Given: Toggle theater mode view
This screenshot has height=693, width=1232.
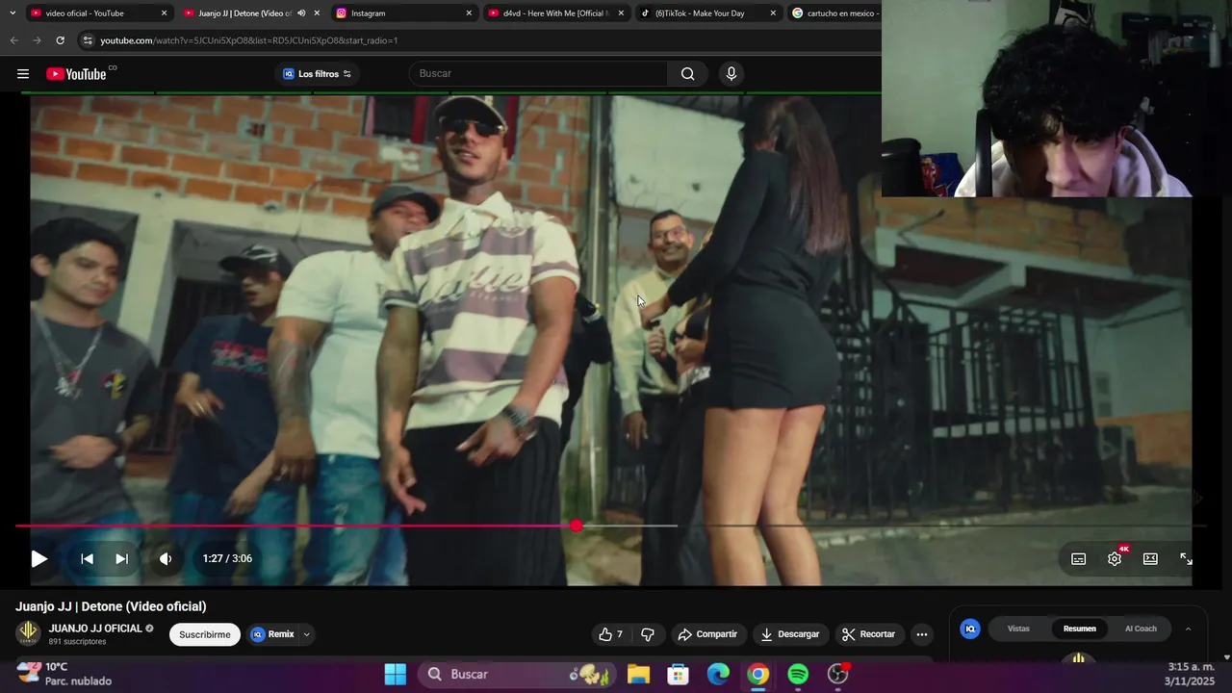Looking at the screenshot, I should 1150,558.
